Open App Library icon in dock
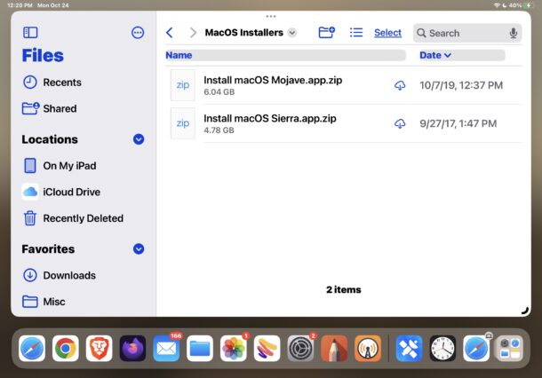The image size is (542, 378). click(509, 349)
